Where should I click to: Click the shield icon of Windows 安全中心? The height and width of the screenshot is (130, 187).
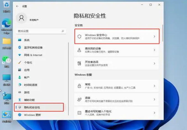[x=79, y=36]
